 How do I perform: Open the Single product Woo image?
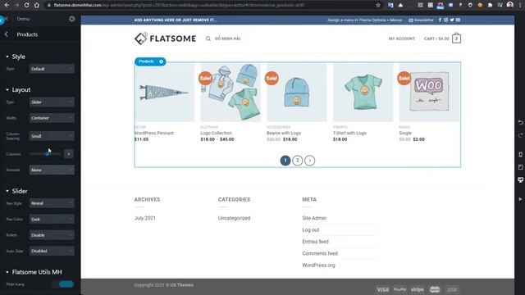point(429,93)
